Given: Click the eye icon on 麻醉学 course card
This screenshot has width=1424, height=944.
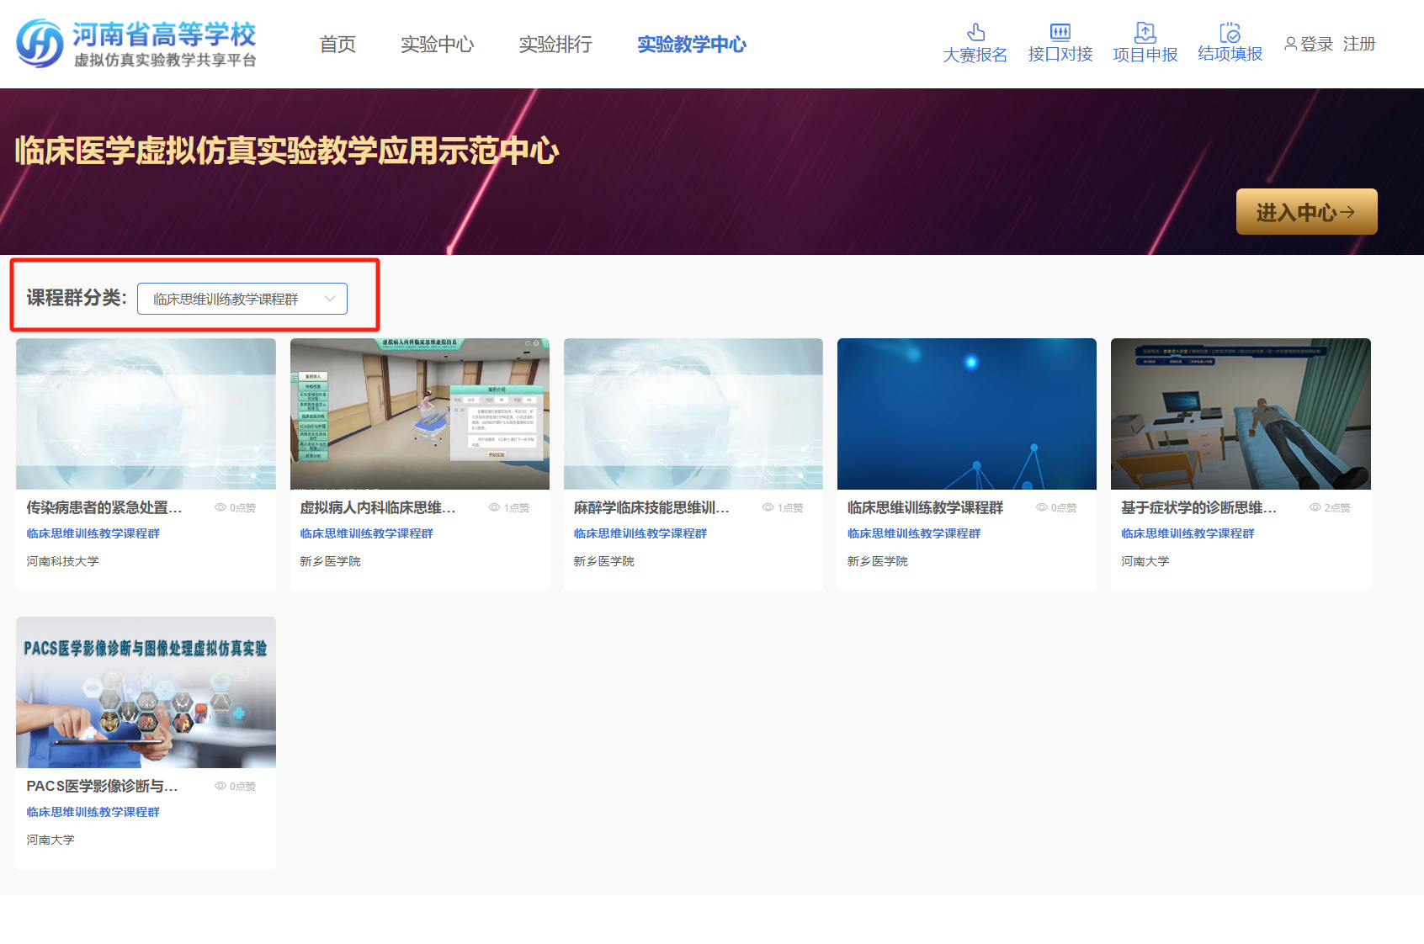Looking at the screenshot, I should coord(766,507).
